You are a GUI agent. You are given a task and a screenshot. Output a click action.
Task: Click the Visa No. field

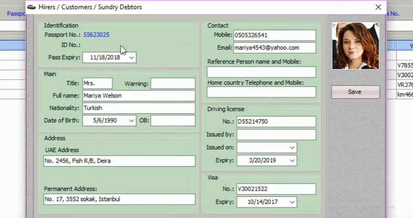coord(276,189)
